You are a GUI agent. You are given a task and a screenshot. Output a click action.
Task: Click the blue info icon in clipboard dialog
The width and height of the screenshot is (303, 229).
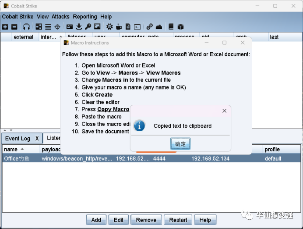(x=139, y=126)
